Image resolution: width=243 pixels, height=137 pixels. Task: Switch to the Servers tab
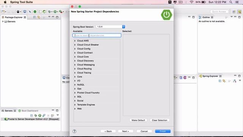(x=9, y=111)
